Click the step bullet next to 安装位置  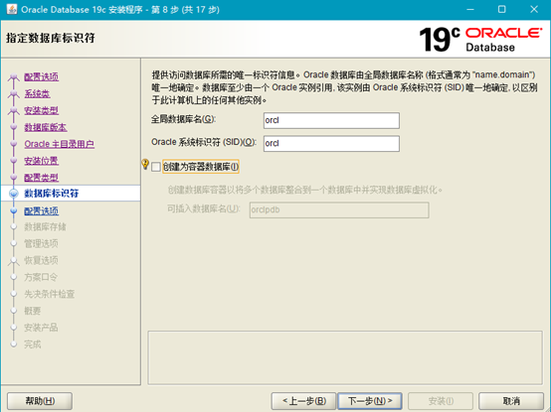click(x=14, y=161)
